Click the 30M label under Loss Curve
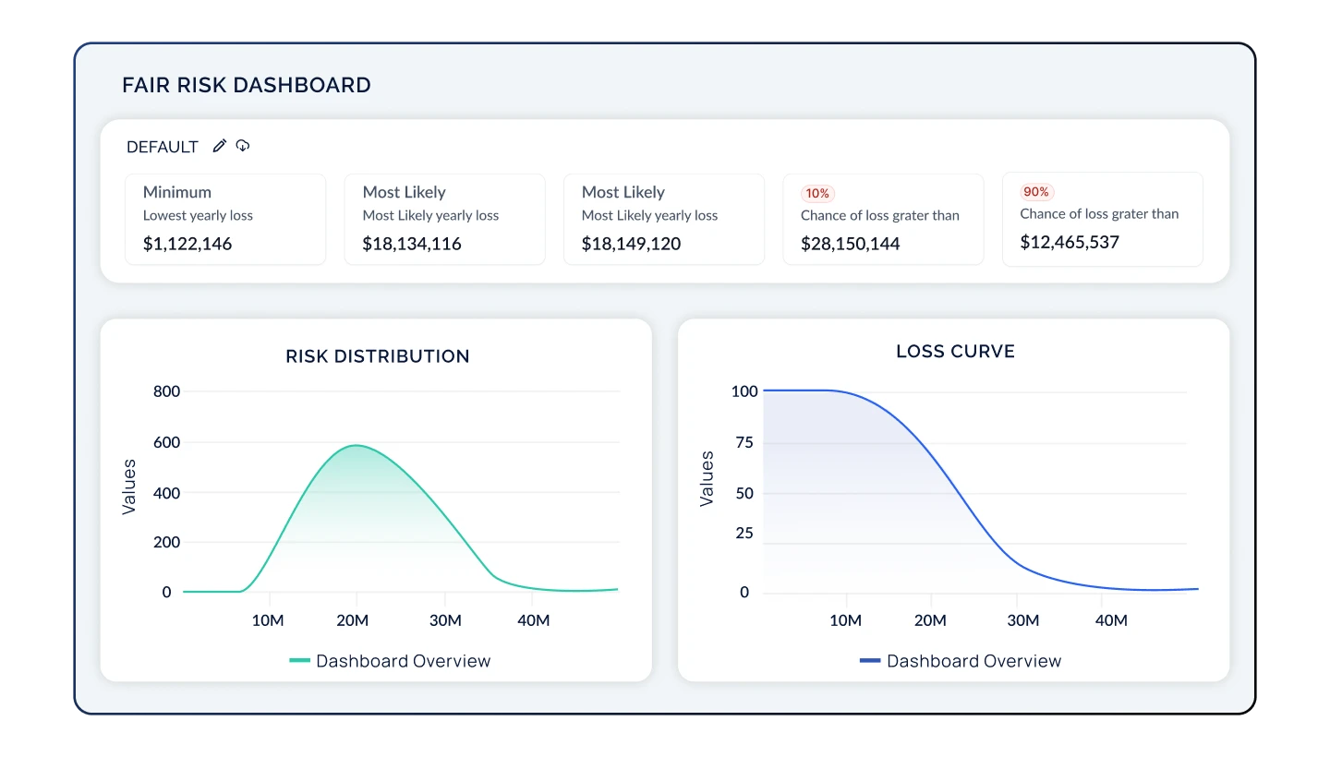Screen dimensions: 1330x757 pos(1023,620)
